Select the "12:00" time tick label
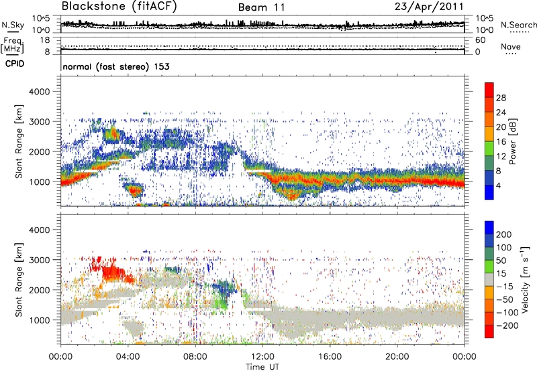 tap(262, 357)
